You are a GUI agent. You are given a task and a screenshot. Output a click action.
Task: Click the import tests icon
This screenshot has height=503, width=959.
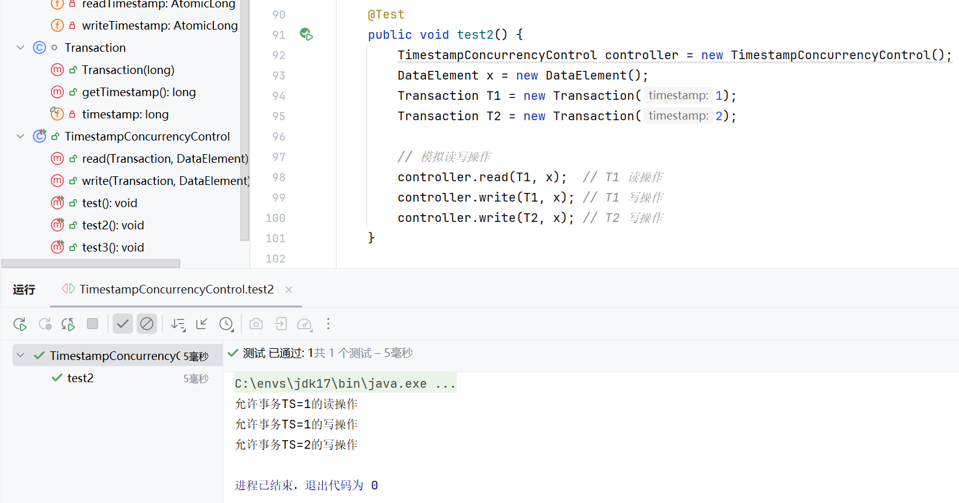[281, 324]
